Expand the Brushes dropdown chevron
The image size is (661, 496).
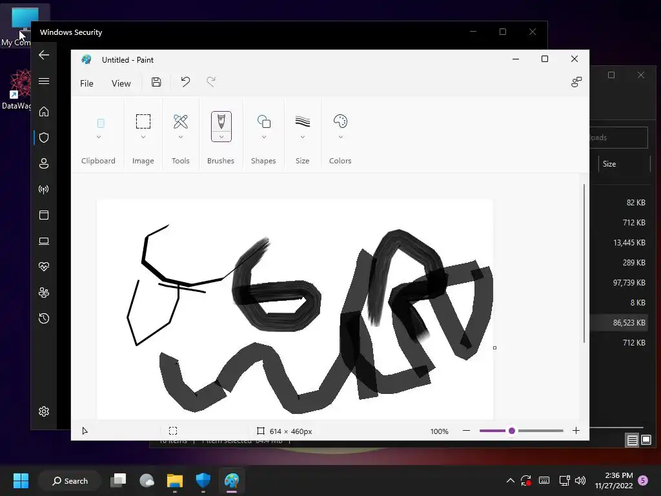click(x=221, y=137)
